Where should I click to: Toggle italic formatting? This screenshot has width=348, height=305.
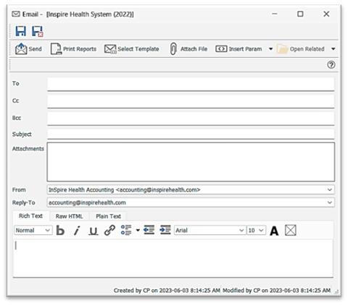(x=77, y=231)
